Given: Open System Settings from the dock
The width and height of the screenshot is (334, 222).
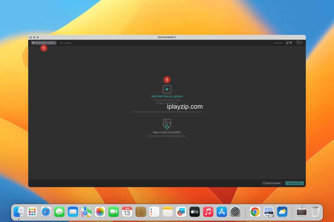Looking at the screenshot, I should pos(235,212).
